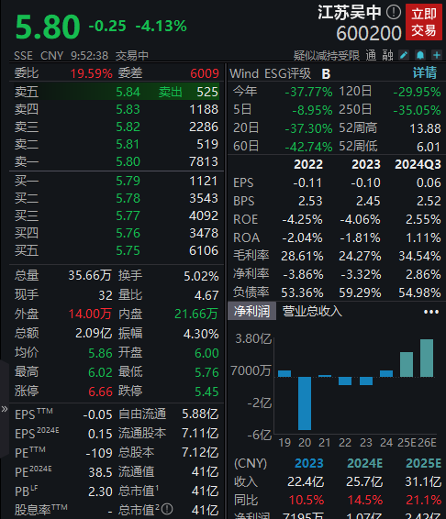Screen dimensions: 446x519
Task: Click the Wind ESG评级 B rating
Action: tap(326, 73)
